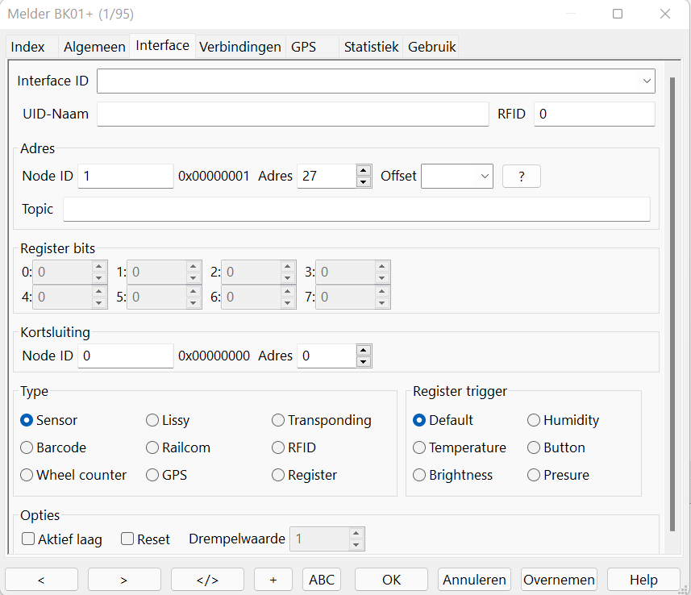Click the vertical scrollbar on the right
This screenshot has height=595, width=691.
click(x=673, y=306)
